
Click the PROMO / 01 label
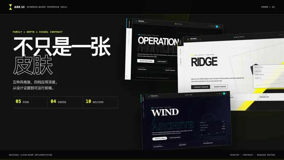tap(268, 7)
